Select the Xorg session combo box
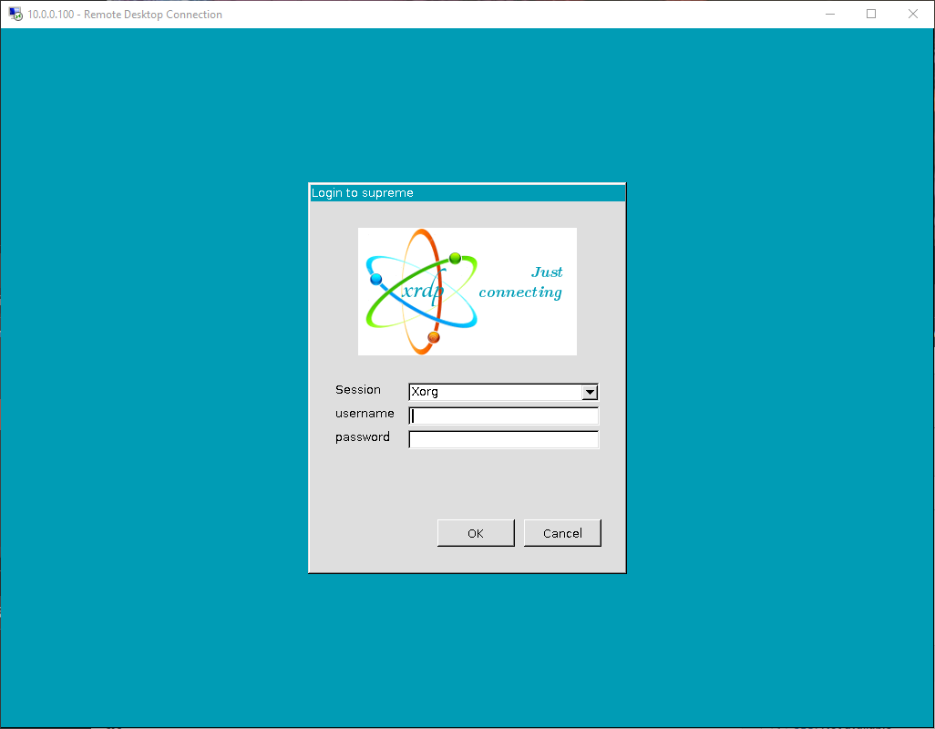935x729 pixels. click(x=503, y=392)
